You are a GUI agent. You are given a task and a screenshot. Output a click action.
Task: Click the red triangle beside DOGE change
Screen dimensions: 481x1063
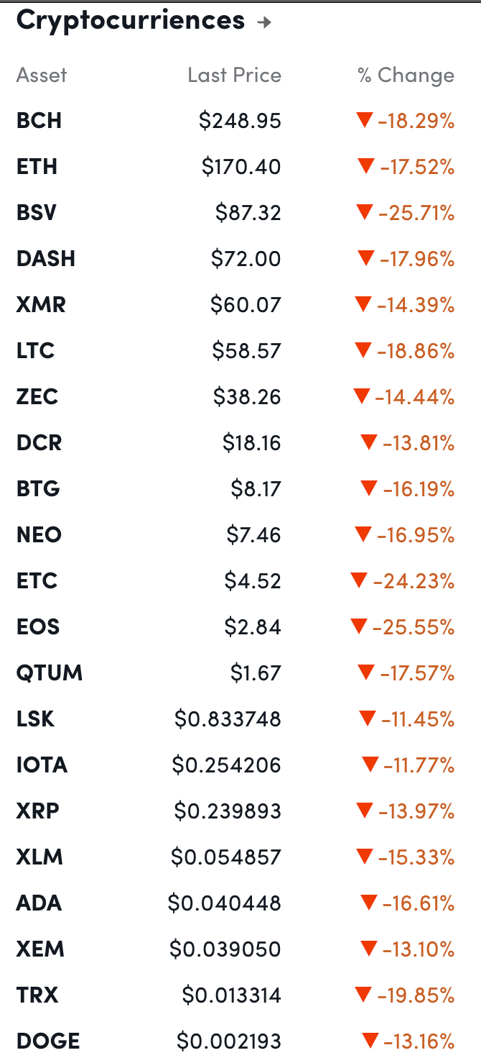pos(370,1040)
